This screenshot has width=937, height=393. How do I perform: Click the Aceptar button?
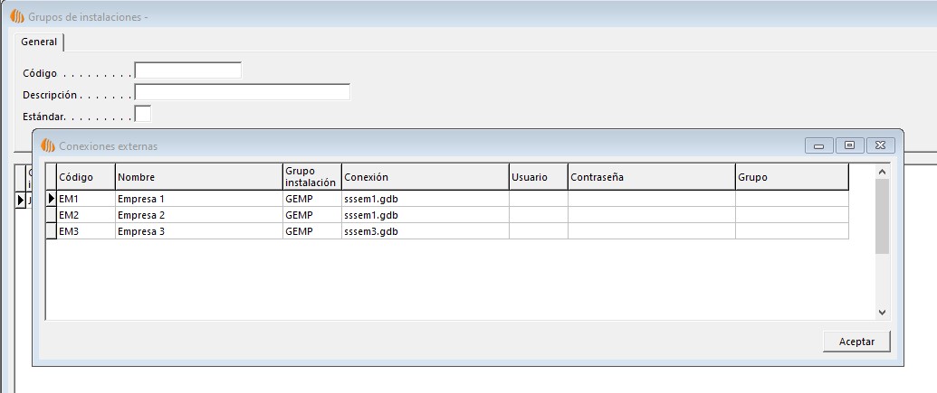856,341
